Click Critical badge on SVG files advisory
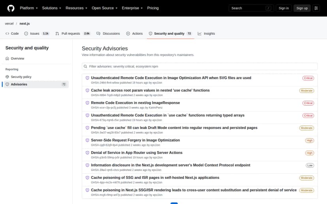Image resolution: width=327 pixels, height=204 pixels. point(308,78)
